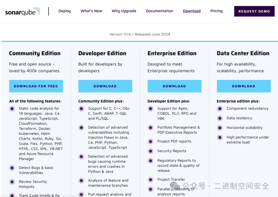Click checkmark beside Component redundancy
The height and width of the screenshot is (197, 278).
coord(220,109)
